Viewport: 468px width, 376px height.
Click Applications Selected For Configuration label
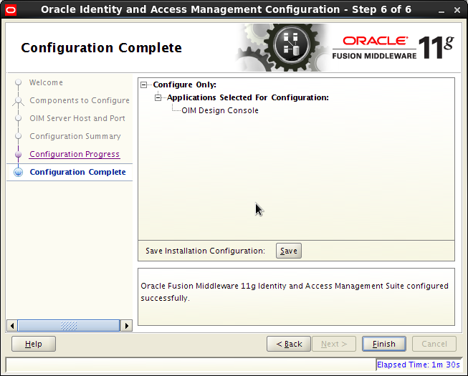[248, 97]
